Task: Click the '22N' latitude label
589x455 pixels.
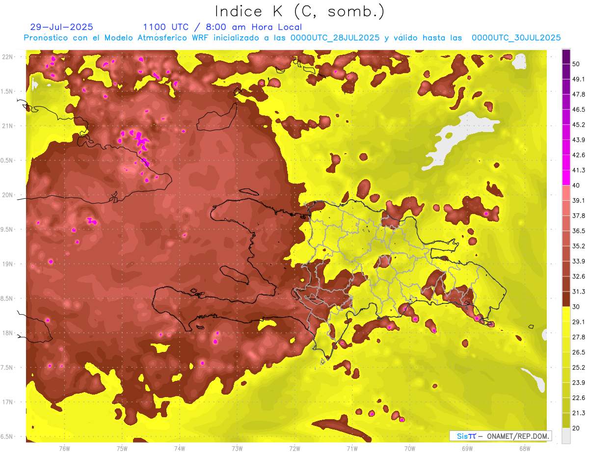Action: pos(8,57)
